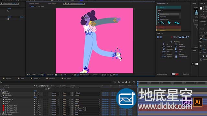Open the viewer magnification 100% dropdown
This screenshot has width=207, height=116.
[36, 75]
